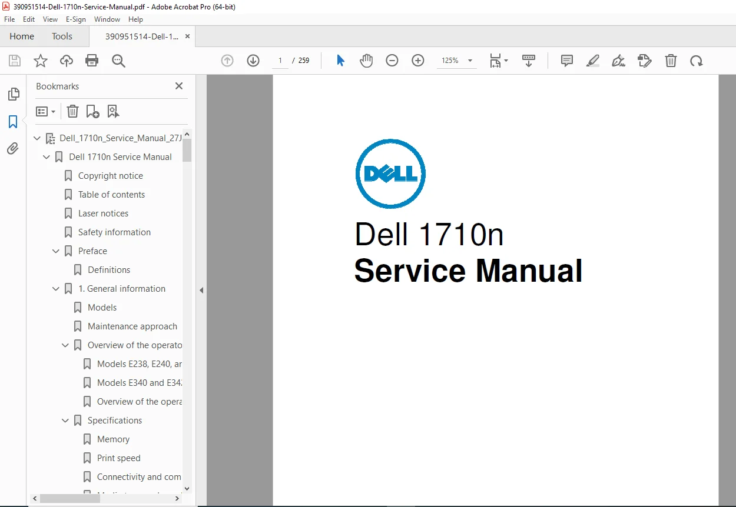Add the document to starred files
The height and width of the screenshot is (507, 736).
(x=41, y=61)
